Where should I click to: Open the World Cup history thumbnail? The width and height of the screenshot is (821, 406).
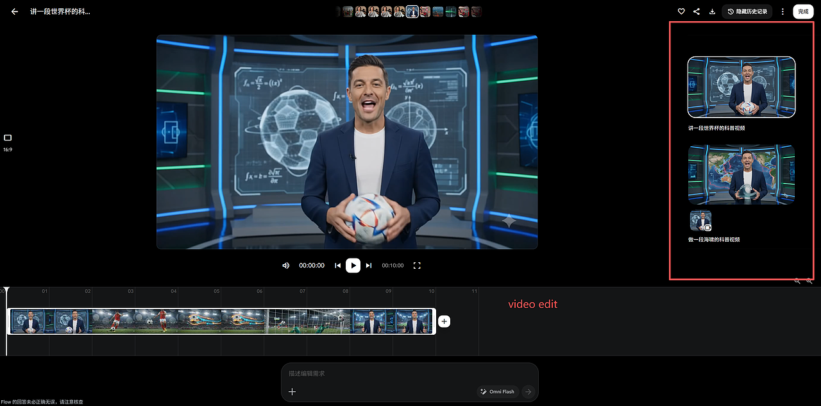point(741,87)
